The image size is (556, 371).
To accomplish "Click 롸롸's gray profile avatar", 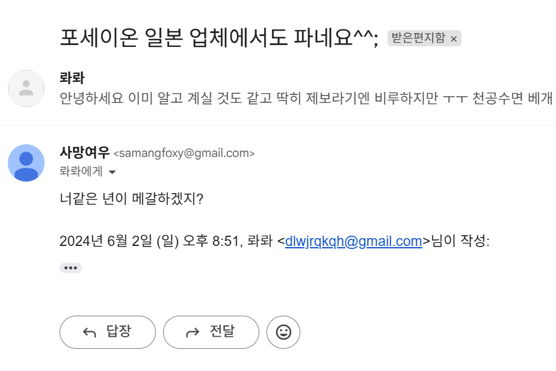I will (26, 88).
